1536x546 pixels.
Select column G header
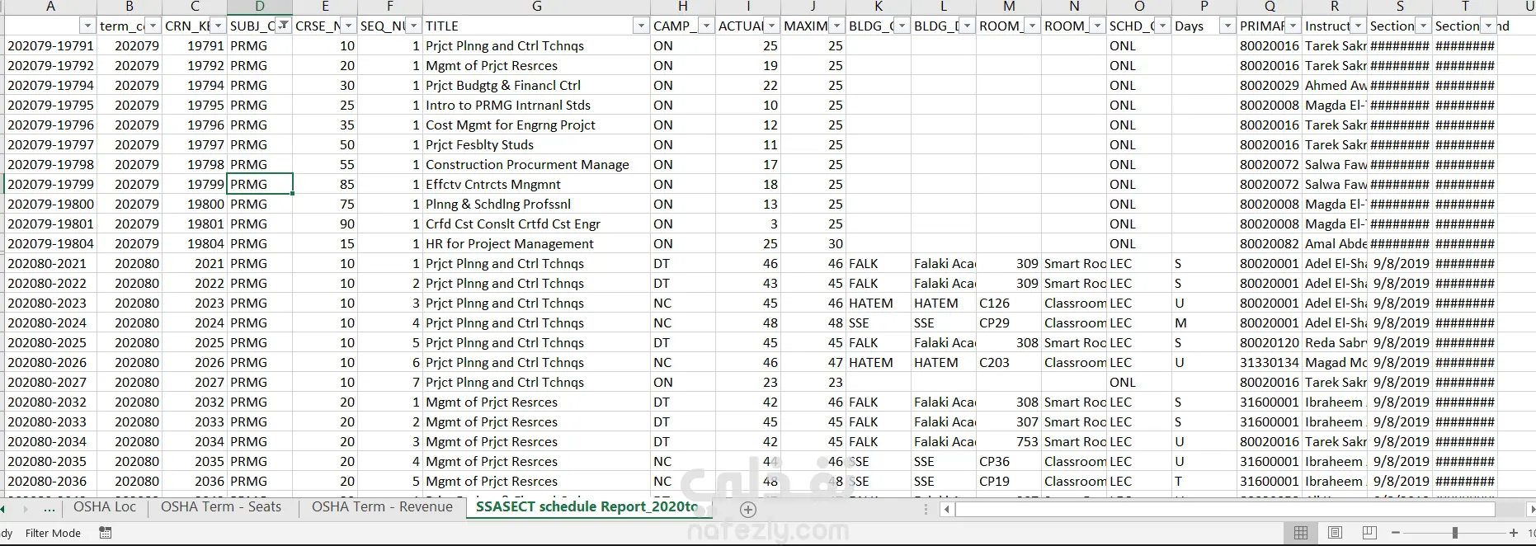coord(537,7)
